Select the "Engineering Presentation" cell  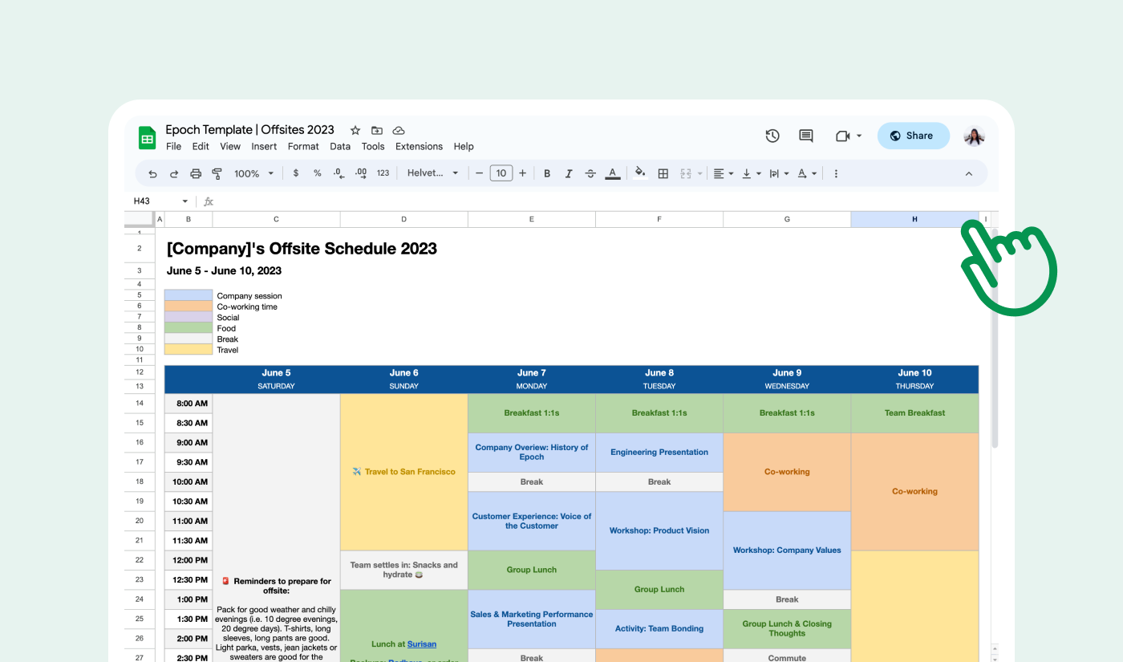659,453
